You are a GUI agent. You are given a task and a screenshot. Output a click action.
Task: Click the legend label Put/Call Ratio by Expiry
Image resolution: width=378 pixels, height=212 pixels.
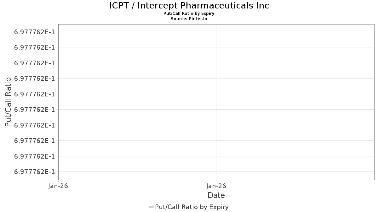click(192, 207)
